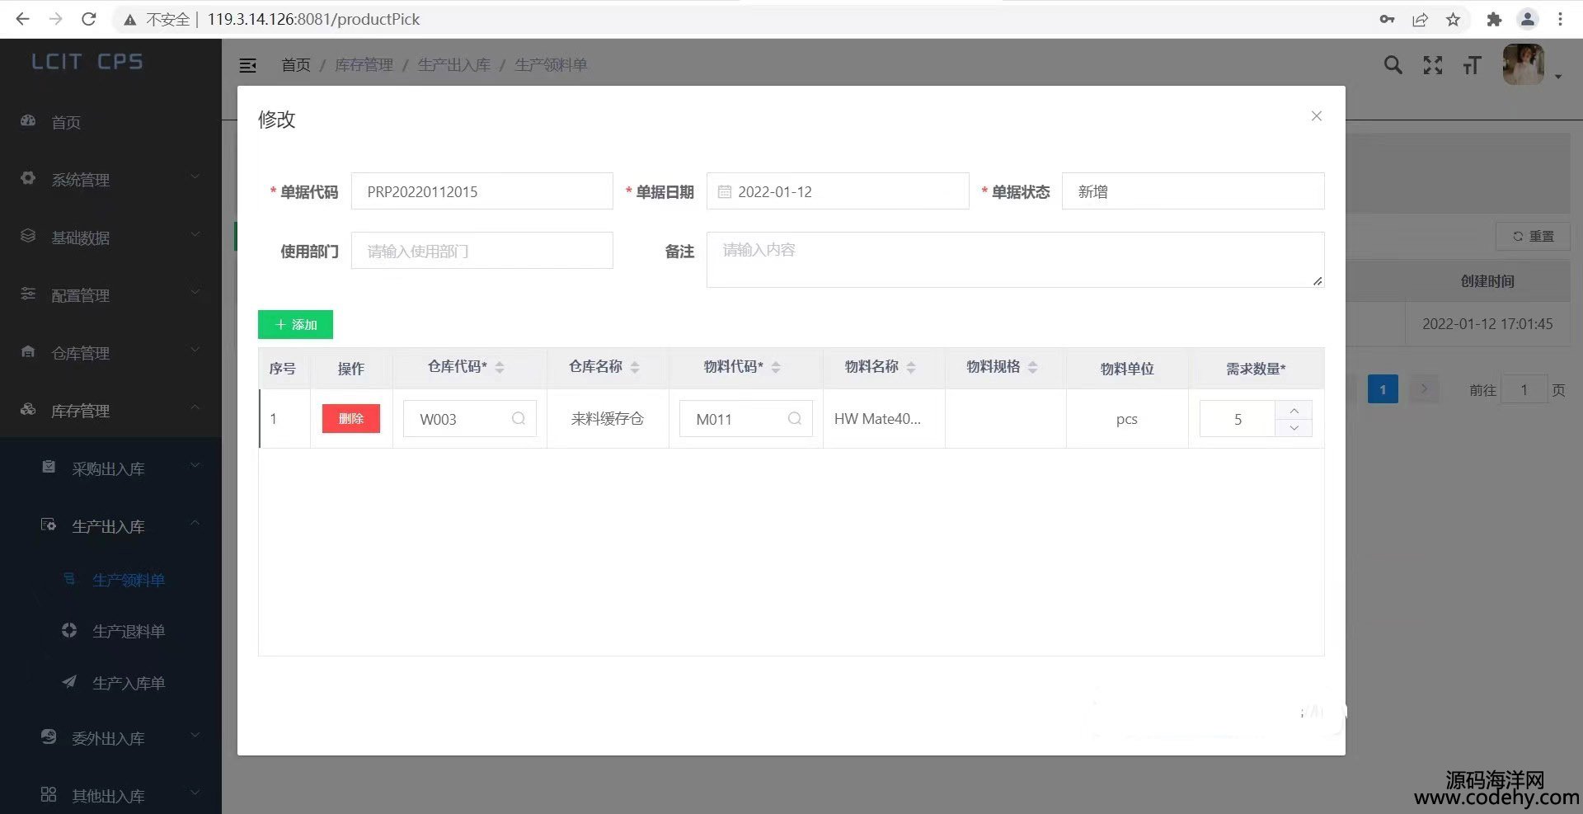Image resolution: width=1583 pixels, height=814 pixels.
Task: Bookmark this page with star icon
Action: pyautogui.click(x=1453, y=19)
